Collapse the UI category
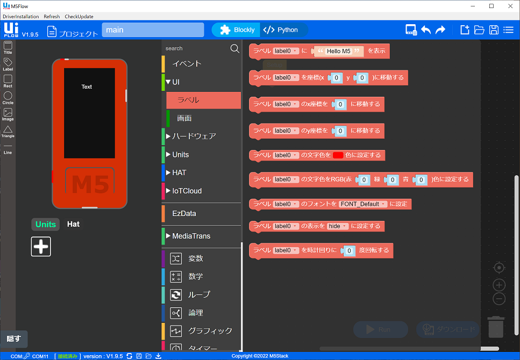 168,82
